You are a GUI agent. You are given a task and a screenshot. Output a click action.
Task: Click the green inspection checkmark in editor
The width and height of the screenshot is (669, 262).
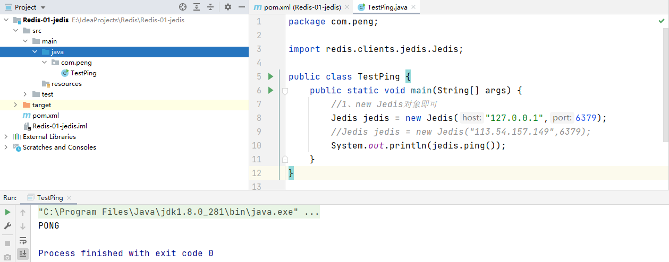click(x=662, y=21)
